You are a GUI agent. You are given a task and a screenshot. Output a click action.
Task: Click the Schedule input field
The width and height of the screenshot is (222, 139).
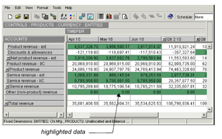coord(203,17)
